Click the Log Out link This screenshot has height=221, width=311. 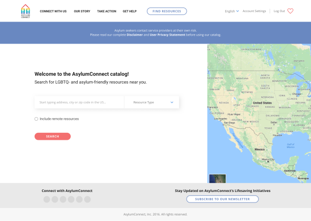[x=279, y=11]
